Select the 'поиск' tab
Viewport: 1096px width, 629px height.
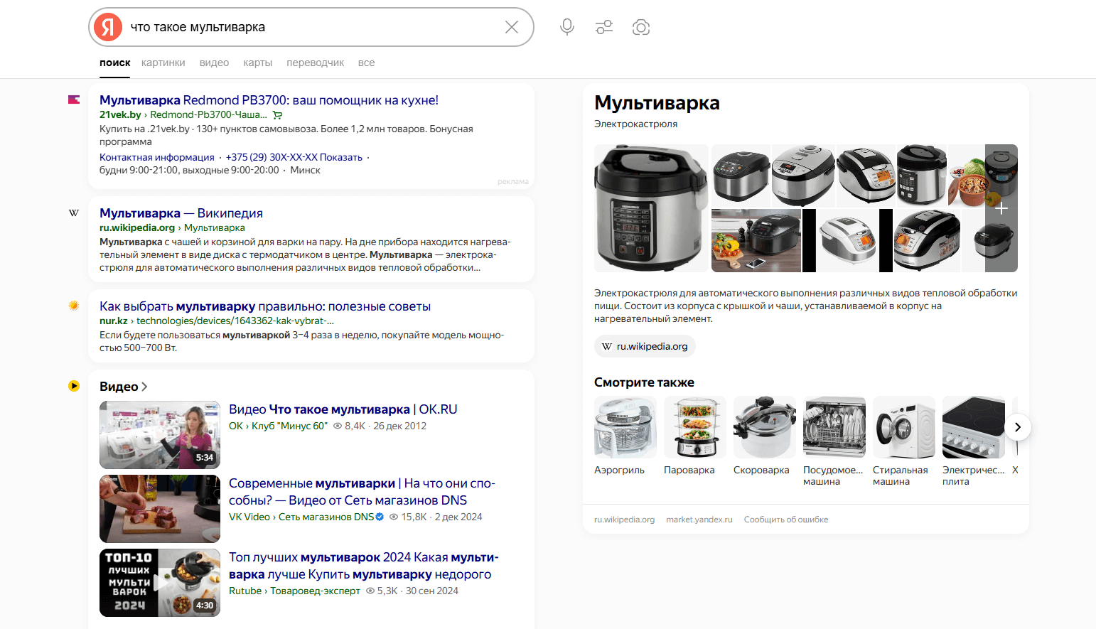click(x=115, y=63)
